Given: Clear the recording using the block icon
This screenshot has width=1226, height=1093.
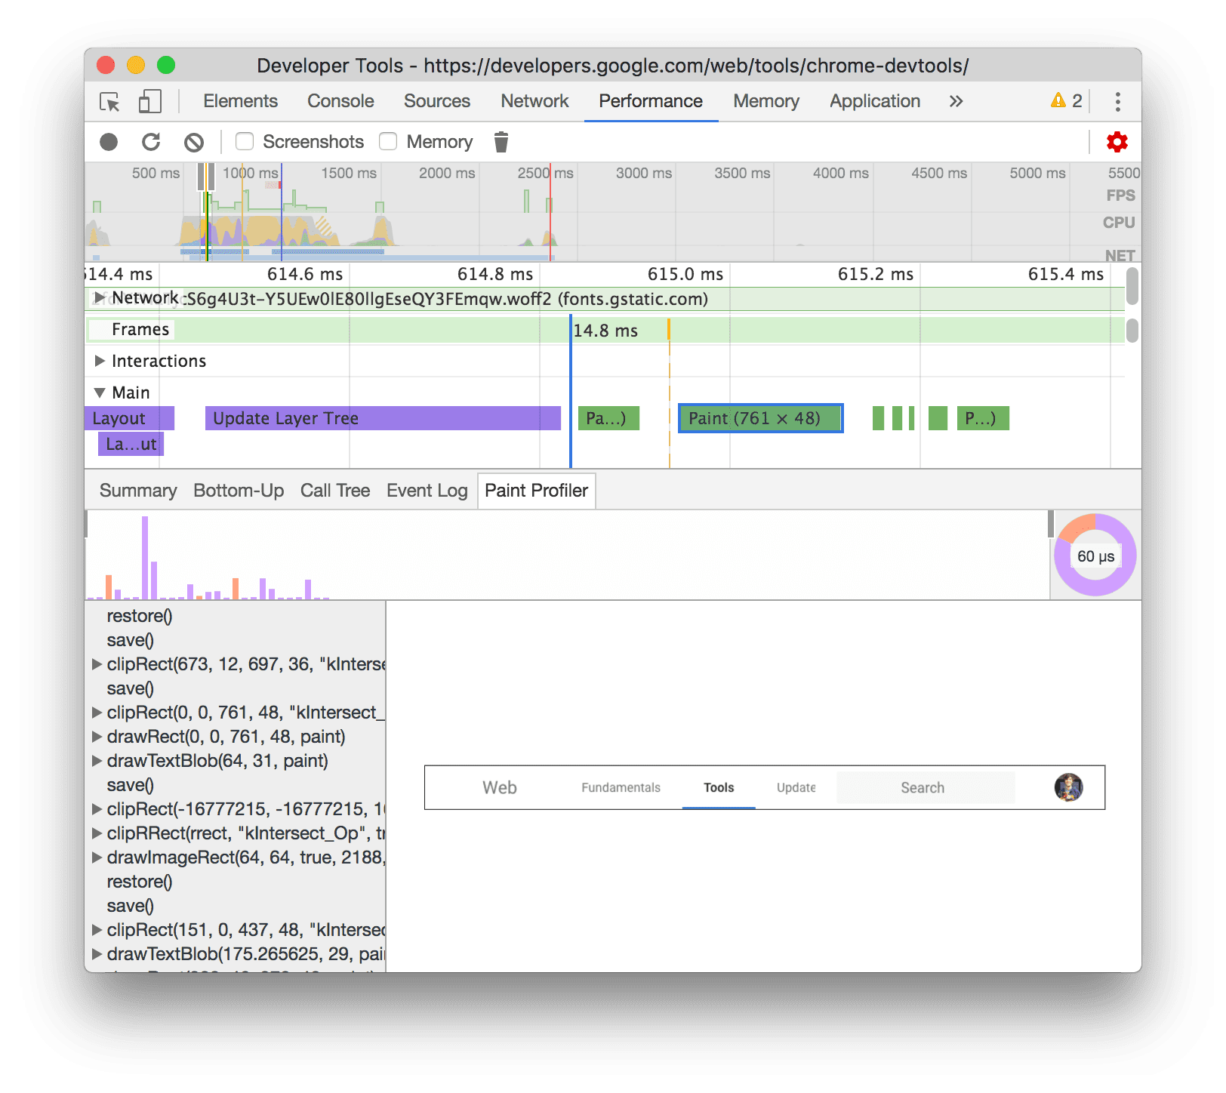Looking at the screenshot, I should (x=195, y=142).
